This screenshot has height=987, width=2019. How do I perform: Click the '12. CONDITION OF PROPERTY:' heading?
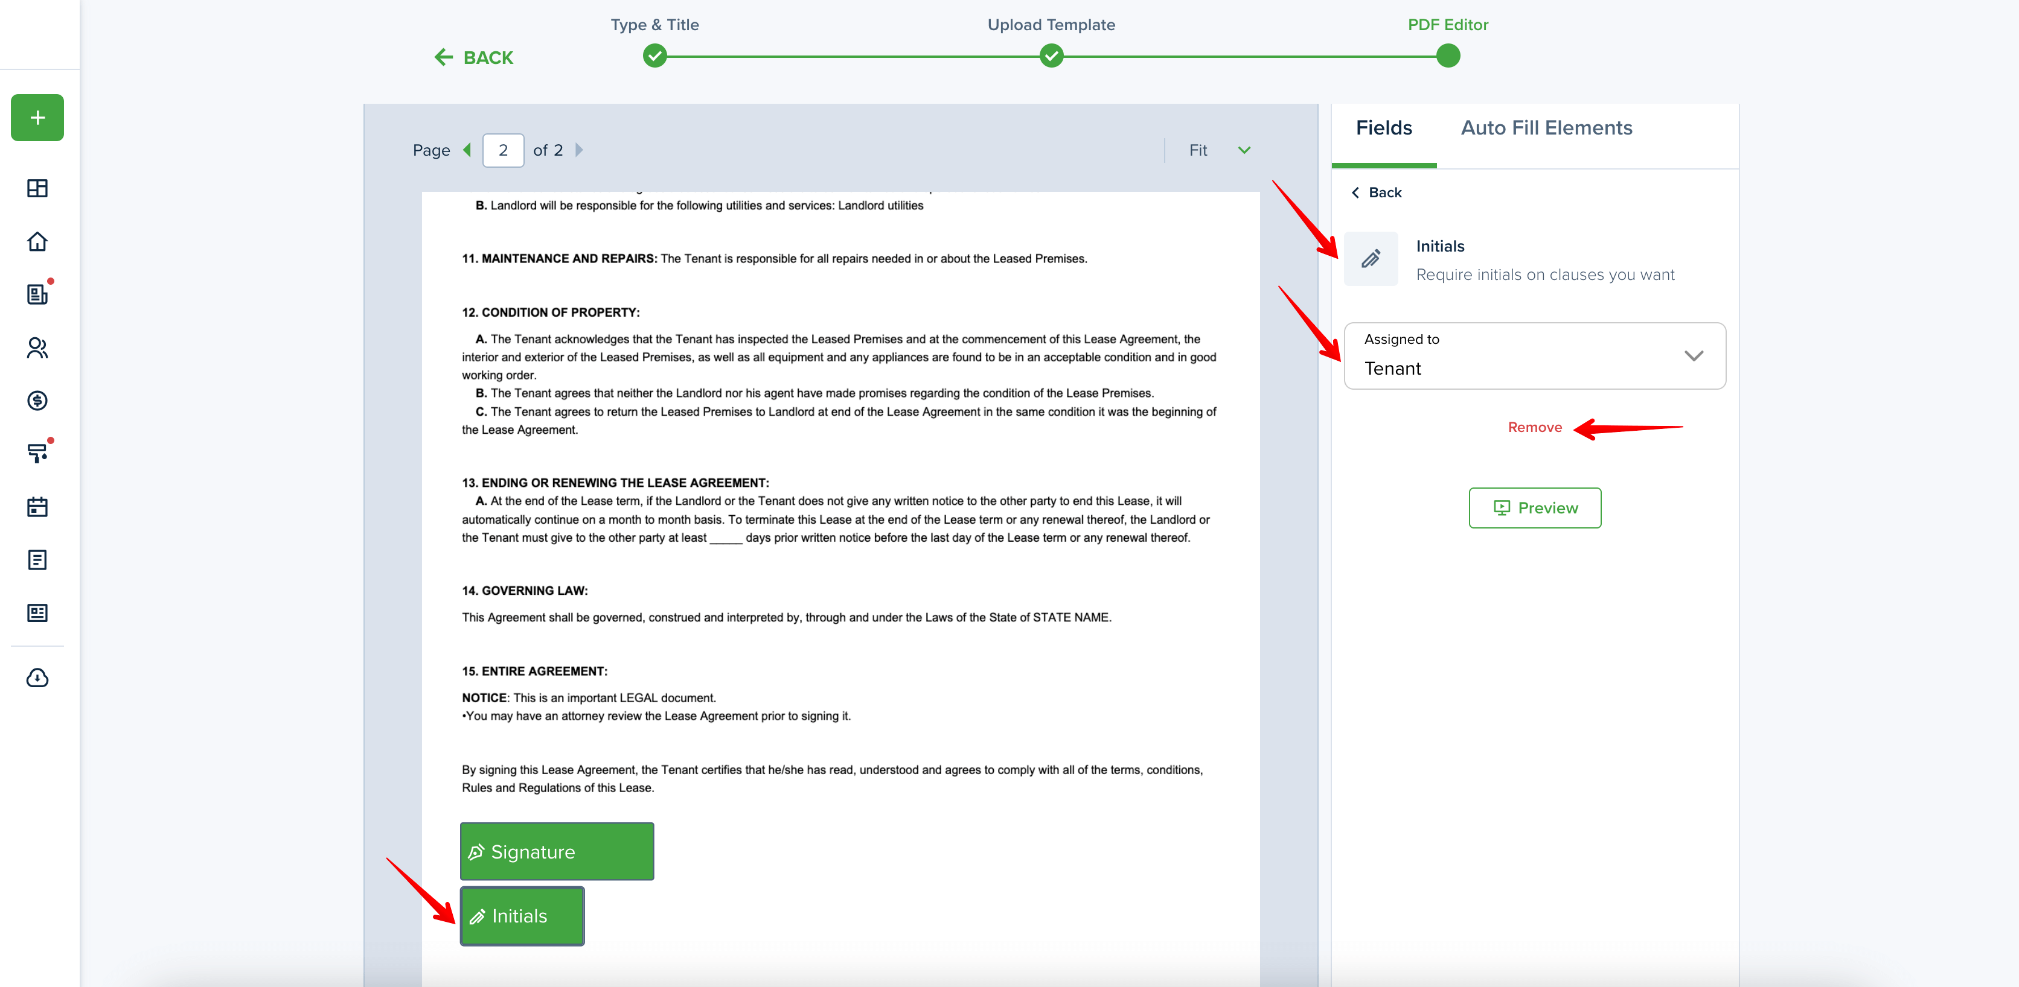click(550, 313)
